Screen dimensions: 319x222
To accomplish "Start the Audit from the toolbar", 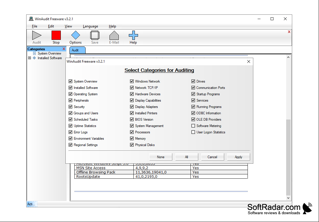I will click(x=37, y=37).
